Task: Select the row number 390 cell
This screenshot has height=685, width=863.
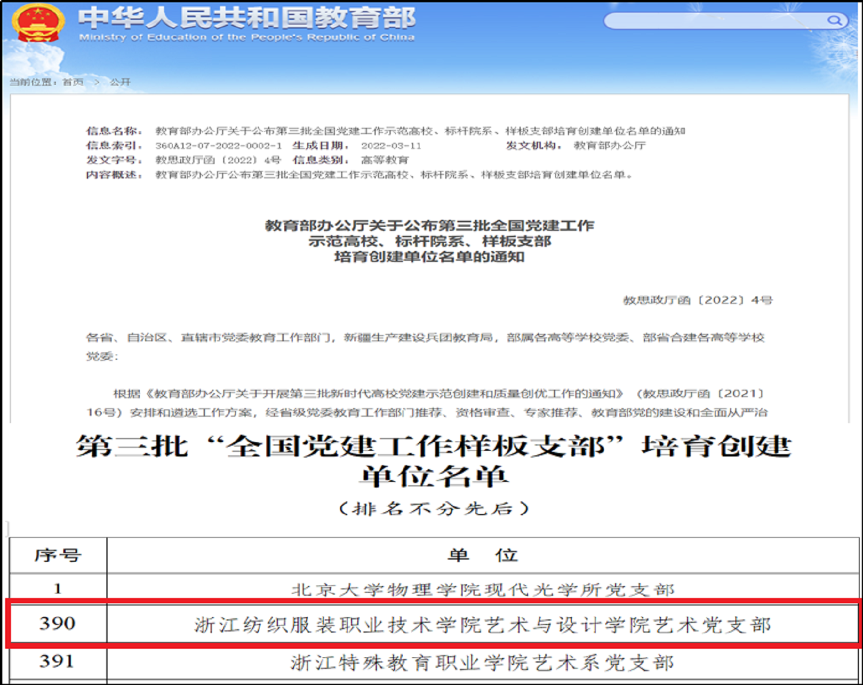Action: pos(58,623)
